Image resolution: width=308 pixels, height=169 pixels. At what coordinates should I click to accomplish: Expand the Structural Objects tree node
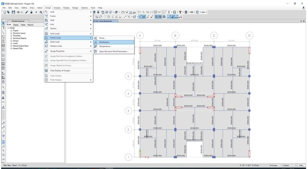pos(11,38)
